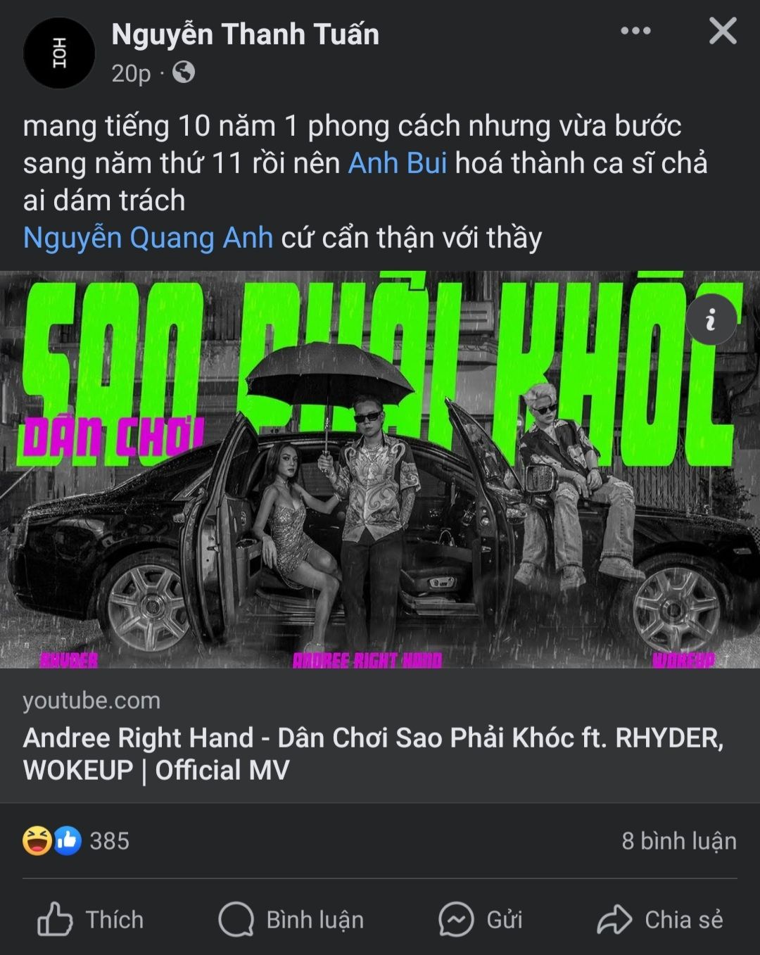760x955 pixels.
Task: Open the three-dot post options menu
Action: coord(635,31)
